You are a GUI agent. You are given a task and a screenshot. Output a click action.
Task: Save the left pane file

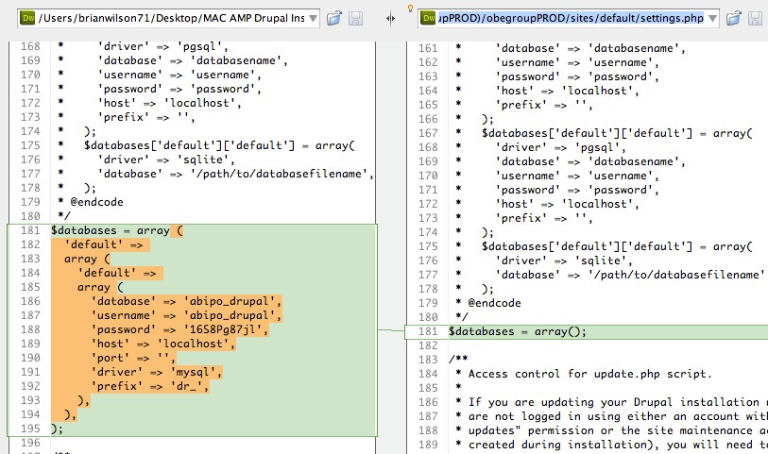tap(355, 19)
